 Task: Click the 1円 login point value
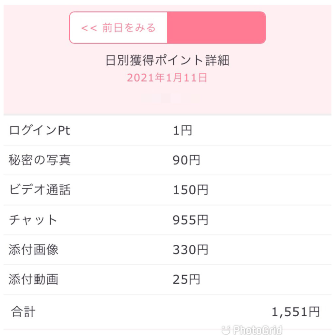pyautogui.click(x=182, y=131)
